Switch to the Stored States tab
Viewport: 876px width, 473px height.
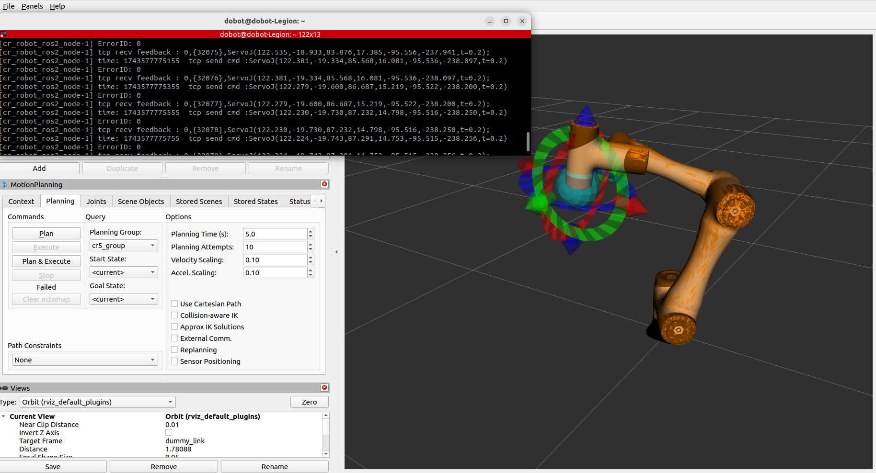256,202
